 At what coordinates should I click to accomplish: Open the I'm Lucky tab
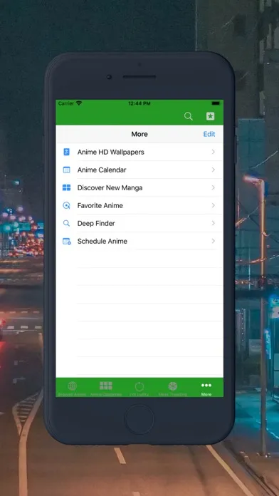click(139, 388)
